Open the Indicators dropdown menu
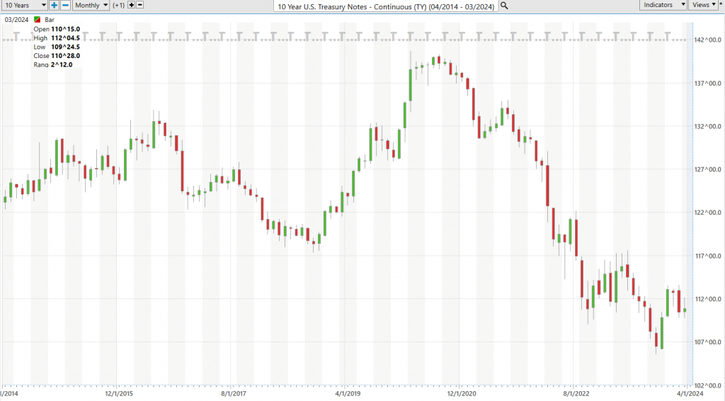 (663, 5)
